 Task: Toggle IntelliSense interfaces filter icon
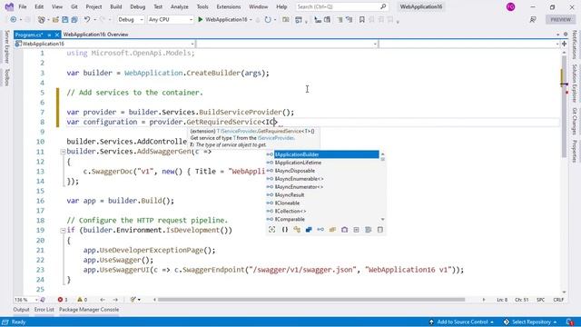tap(320, 230)
